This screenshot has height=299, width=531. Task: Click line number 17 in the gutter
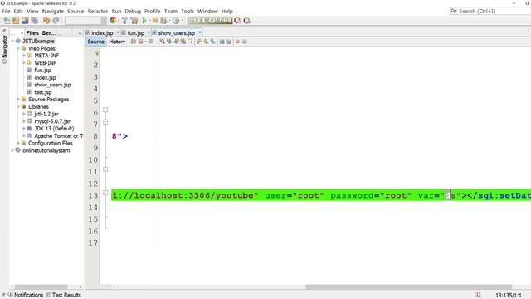(x=93, y=243)
